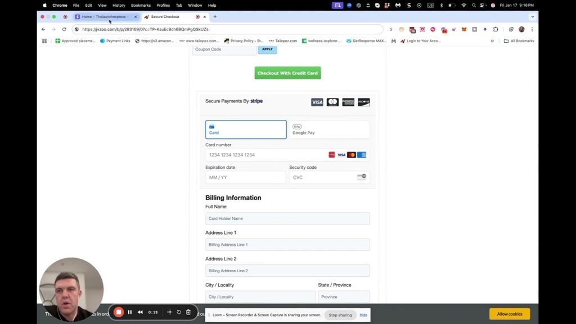Click the MetaMask fox extension icon
576x324 pixels.
tap(464, 29)
